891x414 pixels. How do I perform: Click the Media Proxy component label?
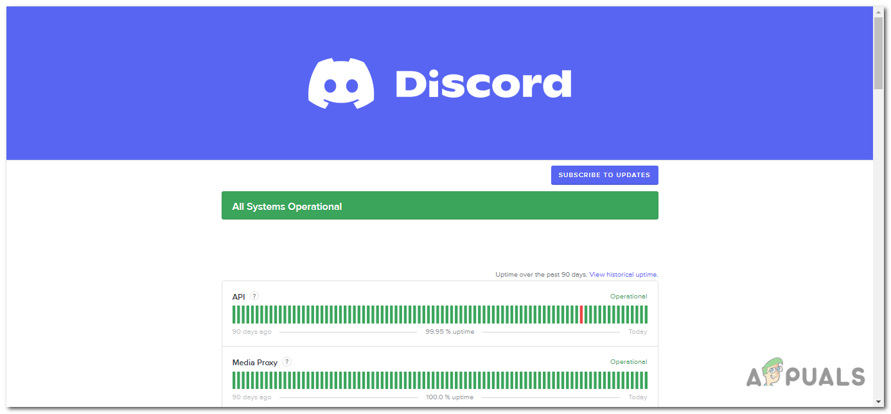point(254,361)
